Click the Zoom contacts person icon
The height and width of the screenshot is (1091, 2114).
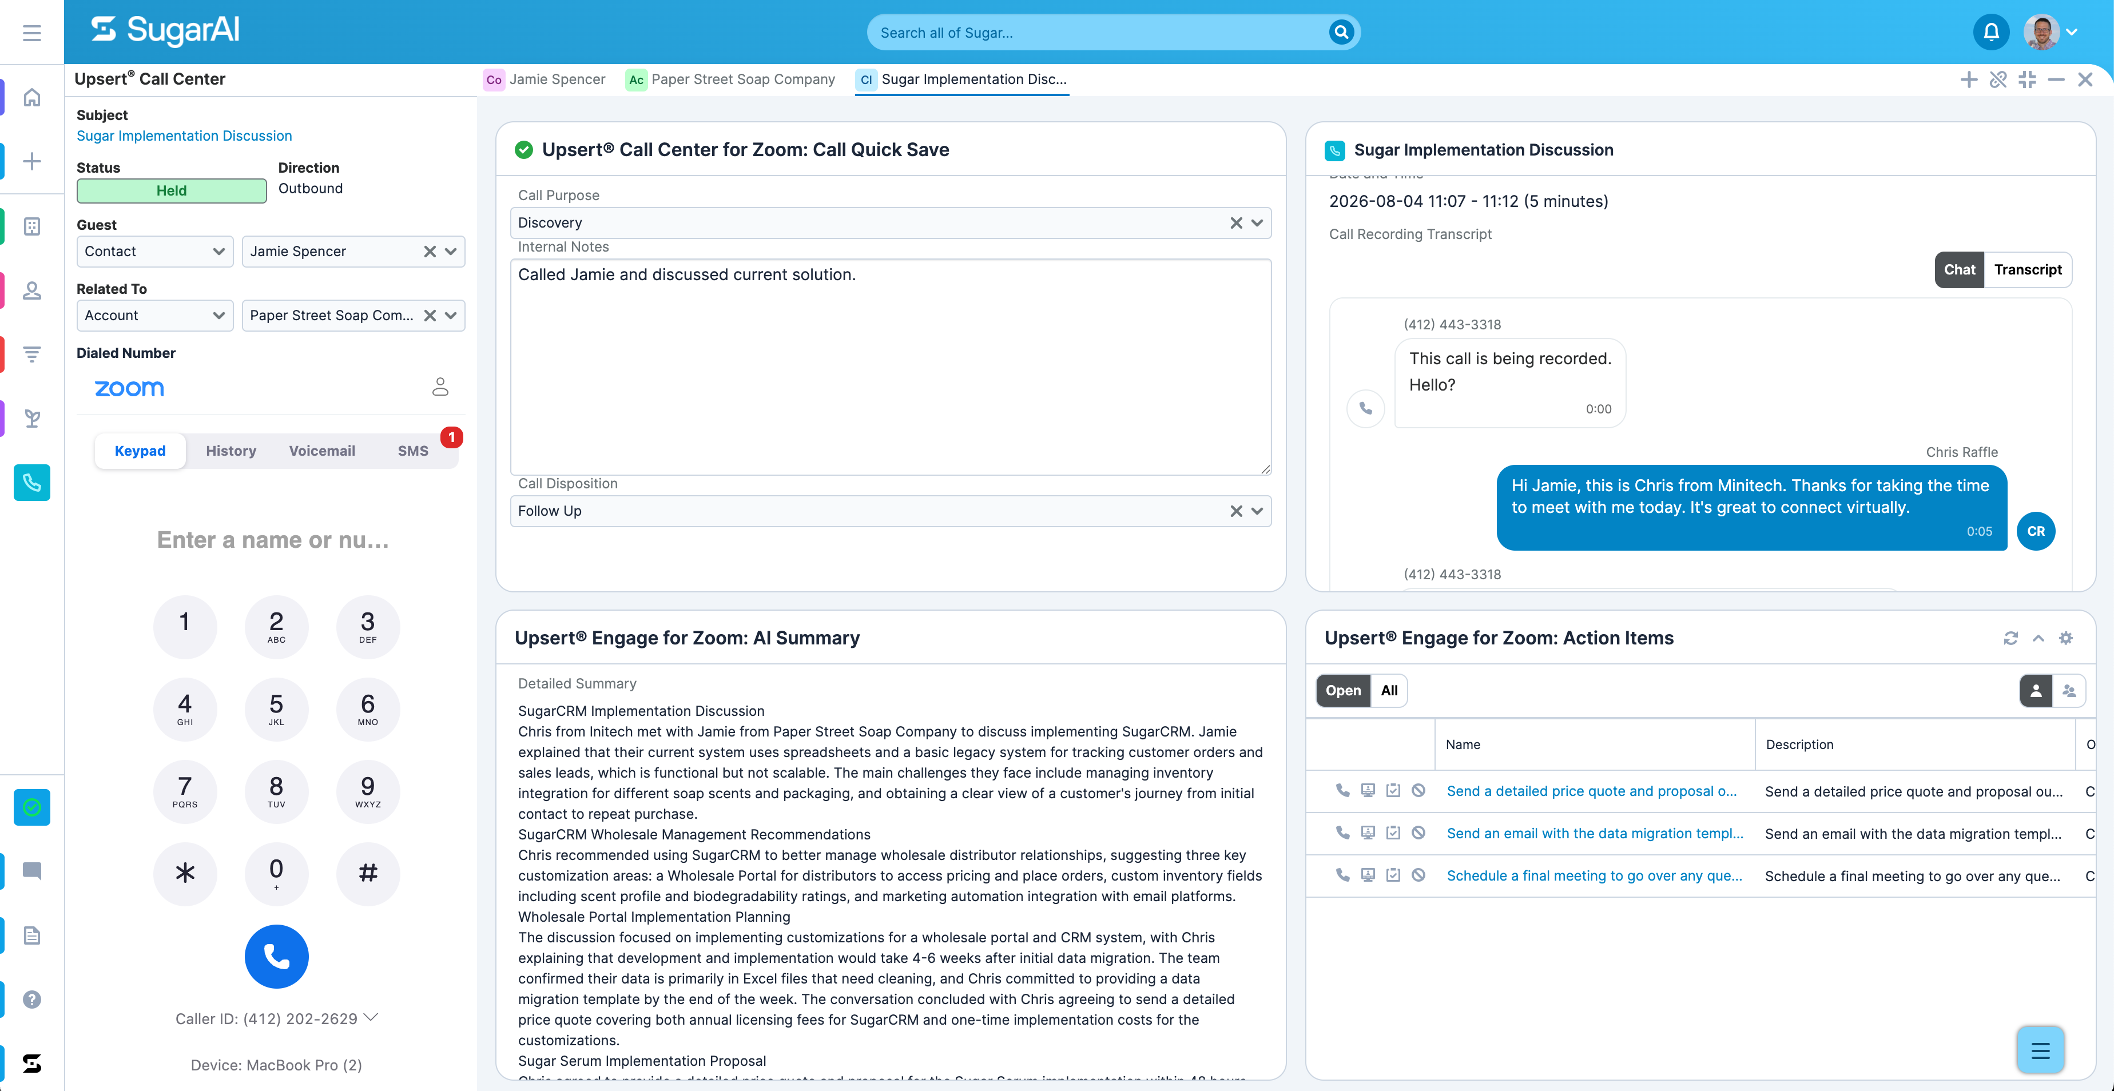(x=440, y=387)
